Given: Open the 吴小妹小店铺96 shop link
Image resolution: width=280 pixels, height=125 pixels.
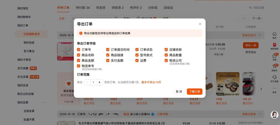Looking at the screenshot, I should (x=140, y=114).
